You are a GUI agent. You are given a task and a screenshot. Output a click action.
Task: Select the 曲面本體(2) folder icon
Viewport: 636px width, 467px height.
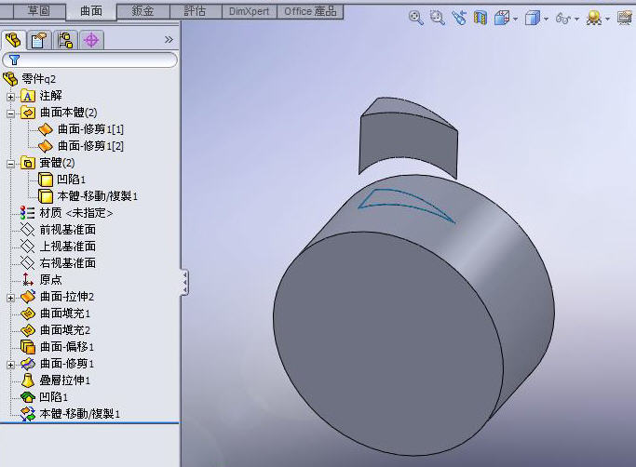[x=28, y=113]
